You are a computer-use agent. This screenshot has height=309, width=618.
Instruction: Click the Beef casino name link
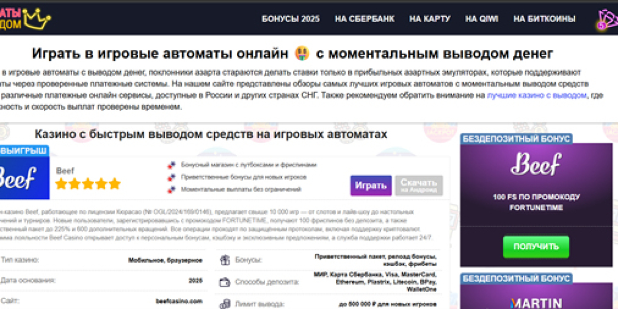65,170
